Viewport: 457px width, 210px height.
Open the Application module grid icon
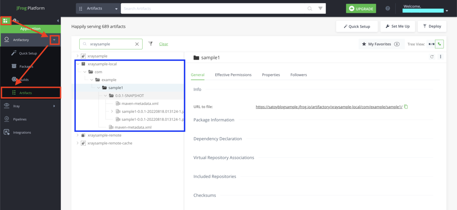[5, 21]
